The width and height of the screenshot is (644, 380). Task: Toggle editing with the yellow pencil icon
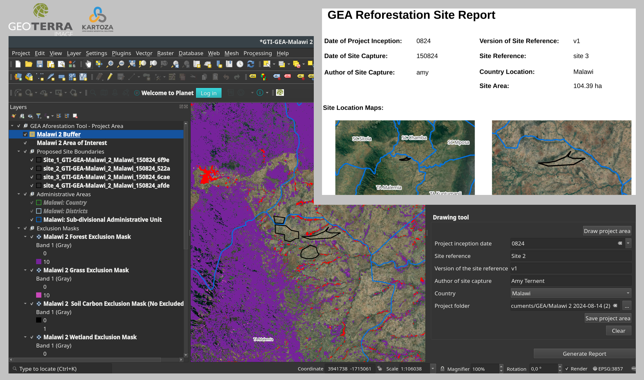click(110, 77)
